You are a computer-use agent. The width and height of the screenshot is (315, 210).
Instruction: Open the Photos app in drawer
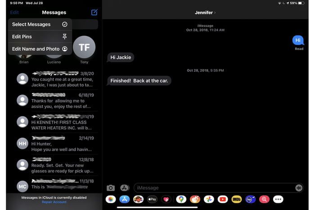pyautogui.click(x=111, y=199)
